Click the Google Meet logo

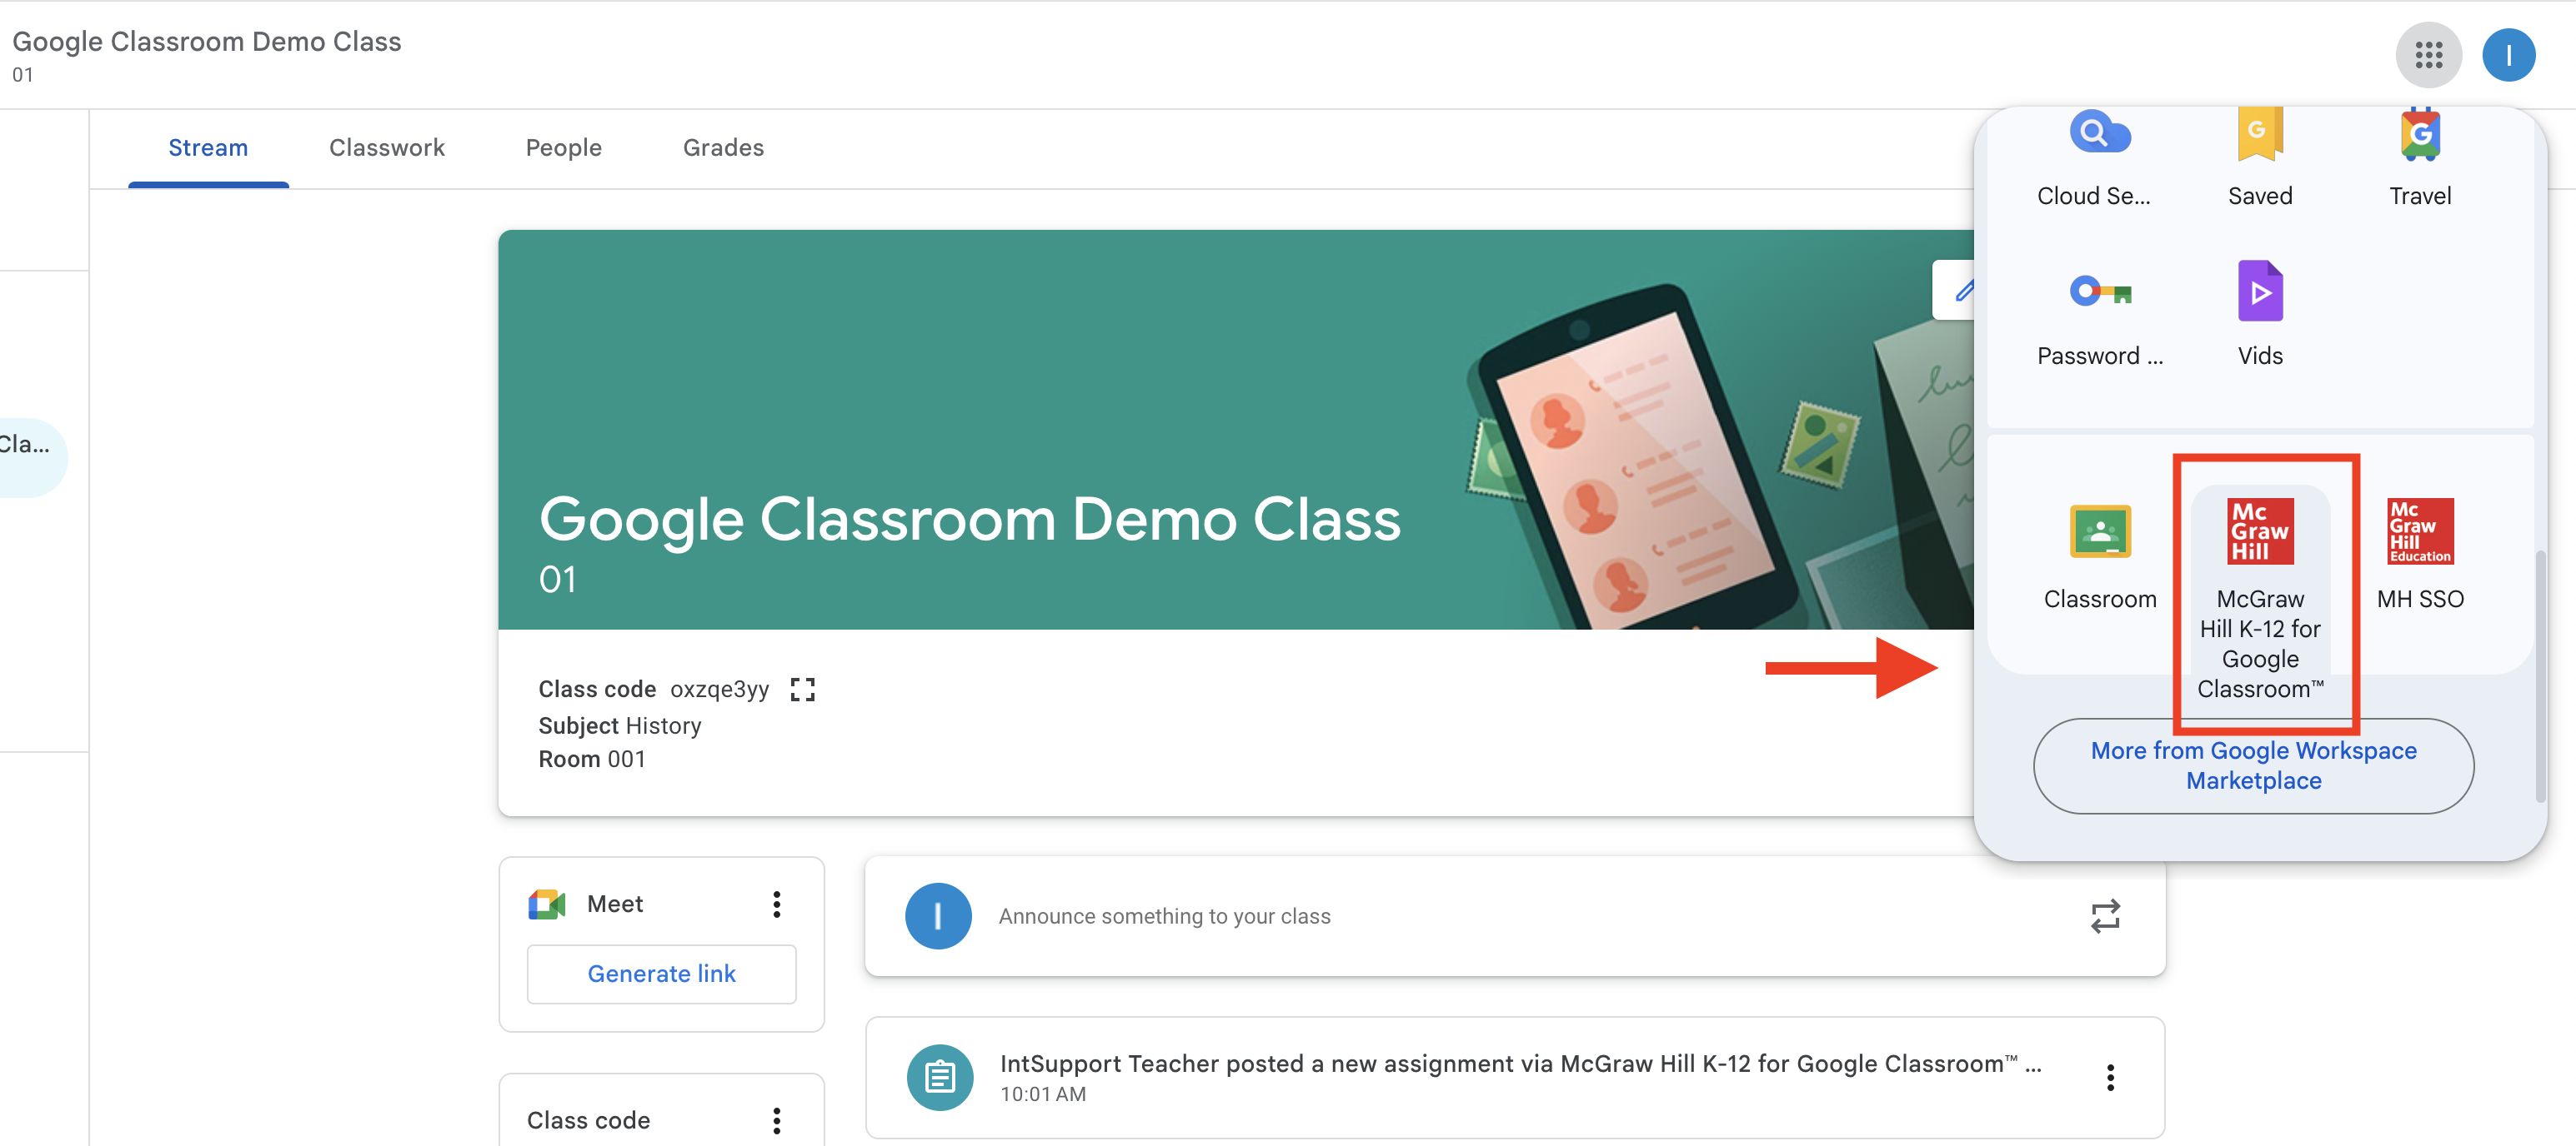546,904
